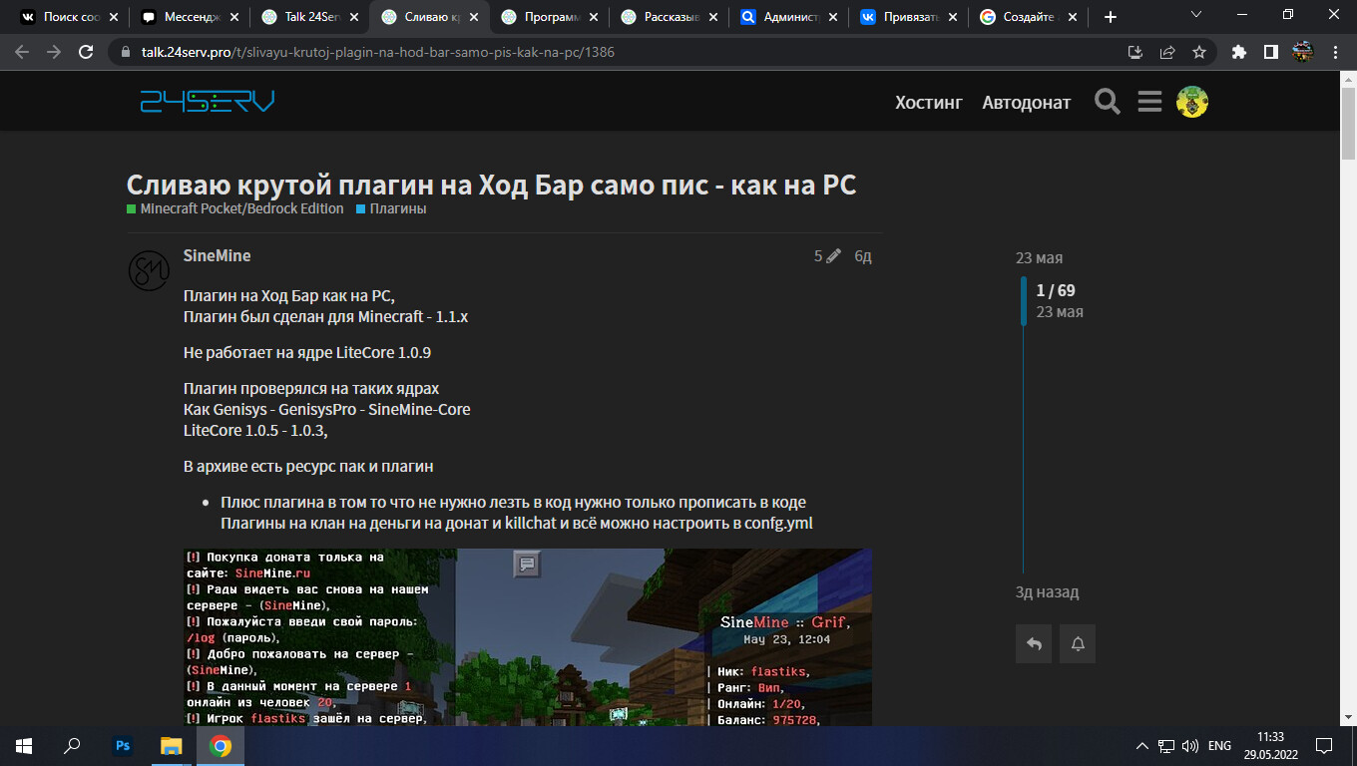This screenshot has height=766, width=1357.
Task: Open the embedded Minecraft screenshot image
Action: (x=528, y=636)
